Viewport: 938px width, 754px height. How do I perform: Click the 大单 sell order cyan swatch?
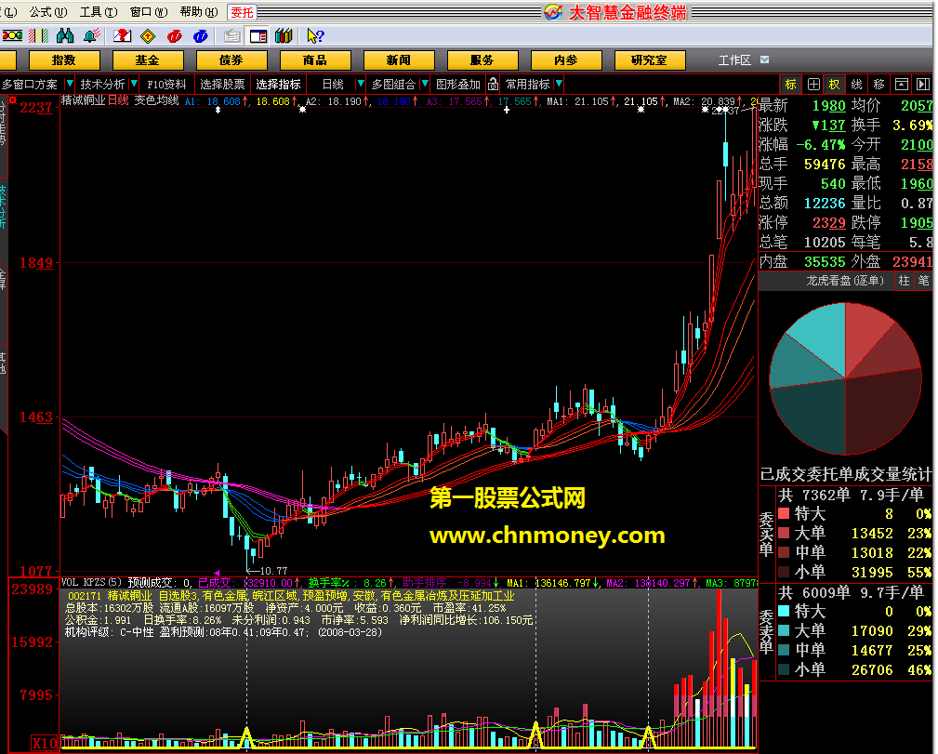coord(784,630)
